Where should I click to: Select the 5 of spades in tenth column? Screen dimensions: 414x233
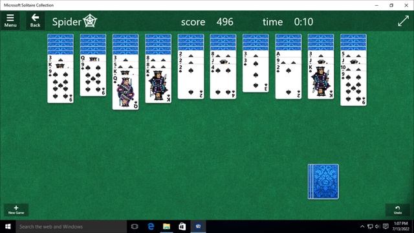pos(353,54)
